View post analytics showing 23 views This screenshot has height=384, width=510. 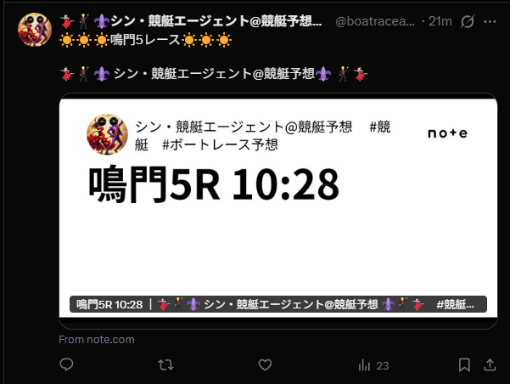click(x=373, y=365)
